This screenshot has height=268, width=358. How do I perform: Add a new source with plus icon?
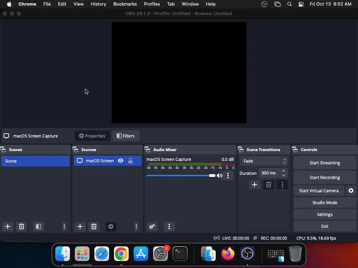[80, 226]
